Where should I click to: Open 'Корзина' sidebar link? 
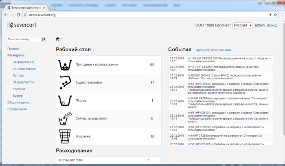[19, 89]
